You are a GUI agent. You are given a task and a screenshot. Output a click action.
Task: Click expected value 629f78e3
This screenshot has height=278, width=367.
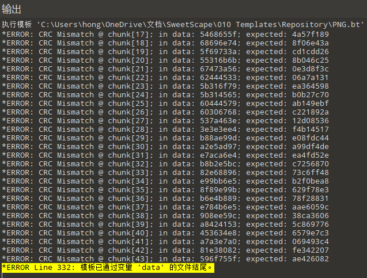coord(311,190)
